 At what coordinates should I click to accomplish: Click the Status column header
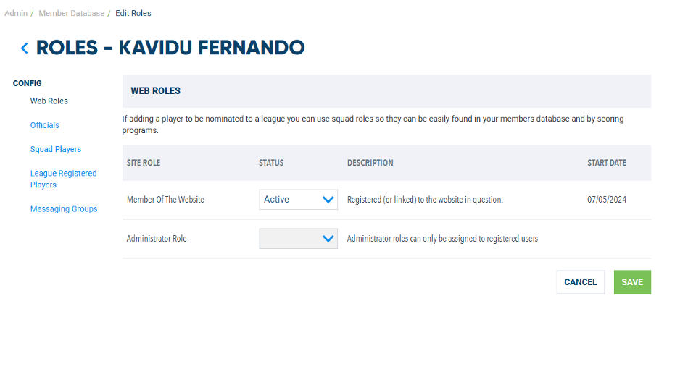271,163
